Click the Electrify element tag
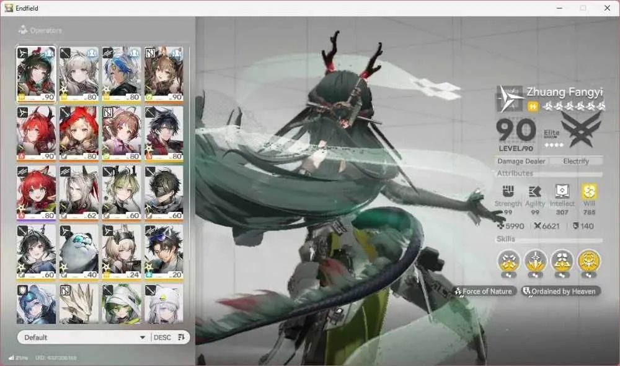Screen dimensions: 620x366 (x=576, y=161)
